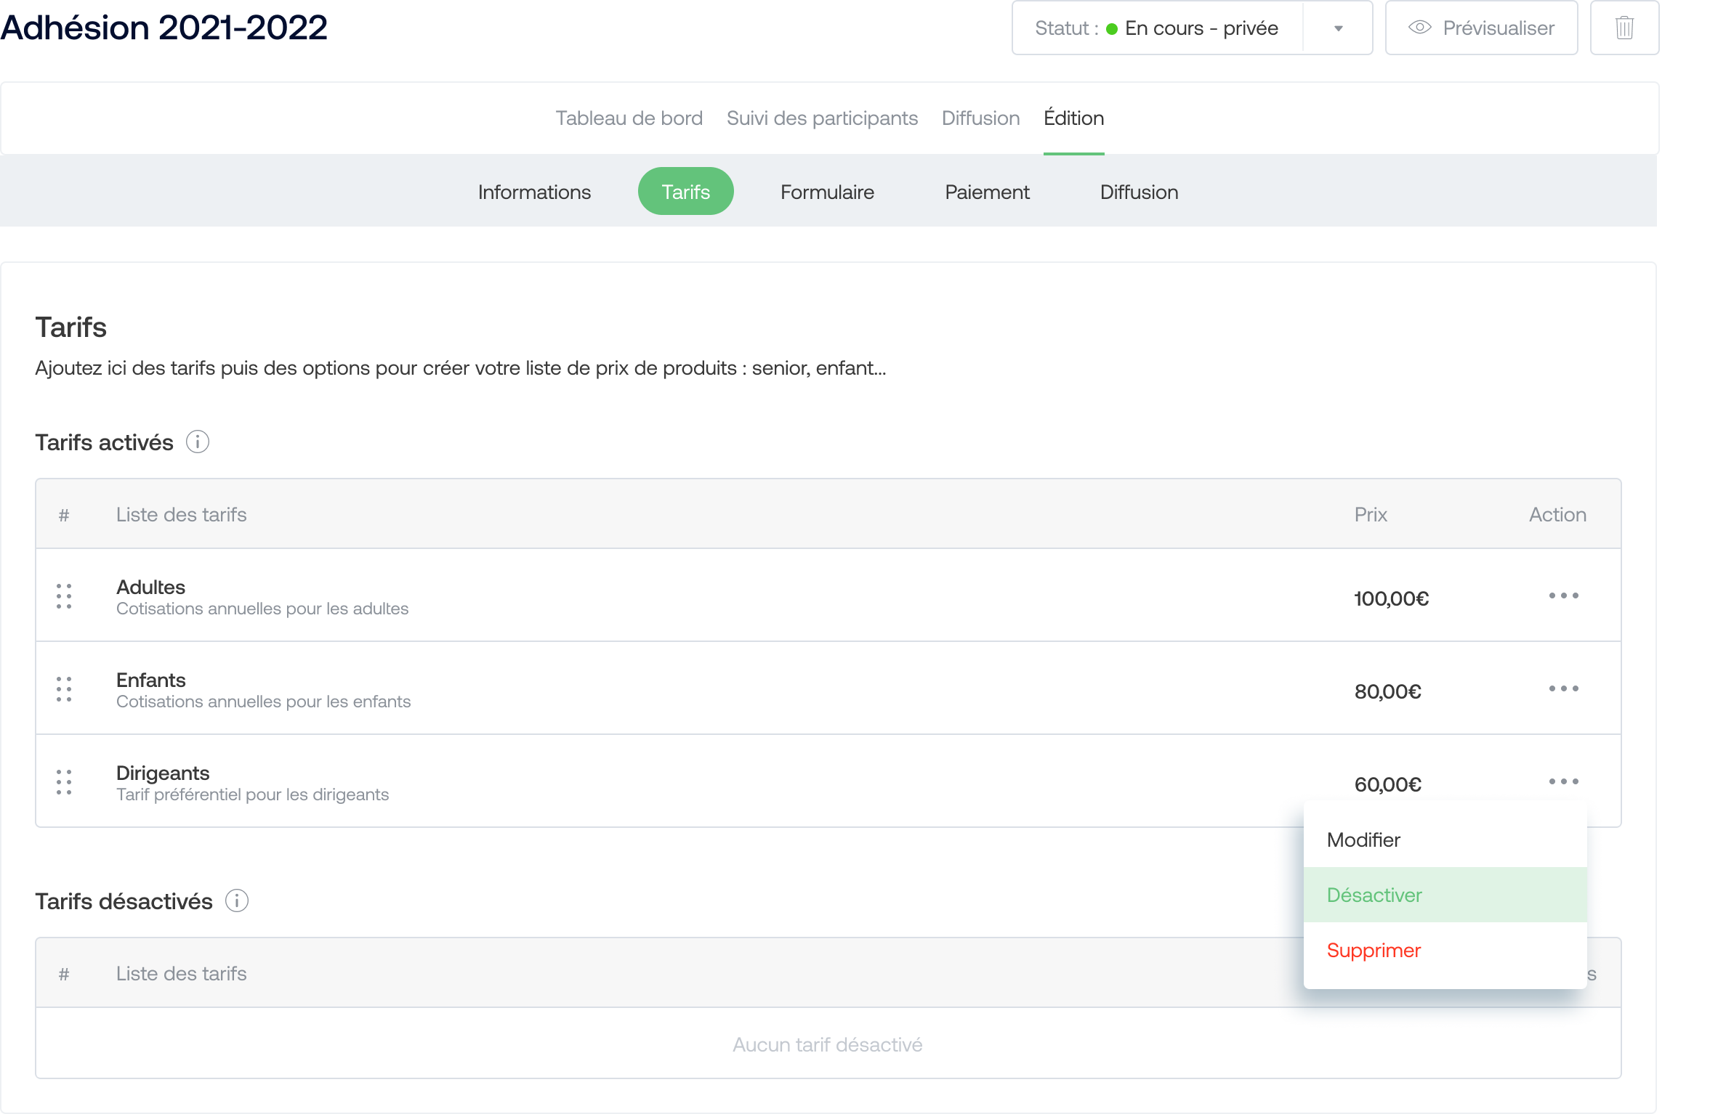The width and height of the screenshot is (1718, 1114).
Task: Open the three-dot menu for Adultes
Action: click(x=1563, y=595)
